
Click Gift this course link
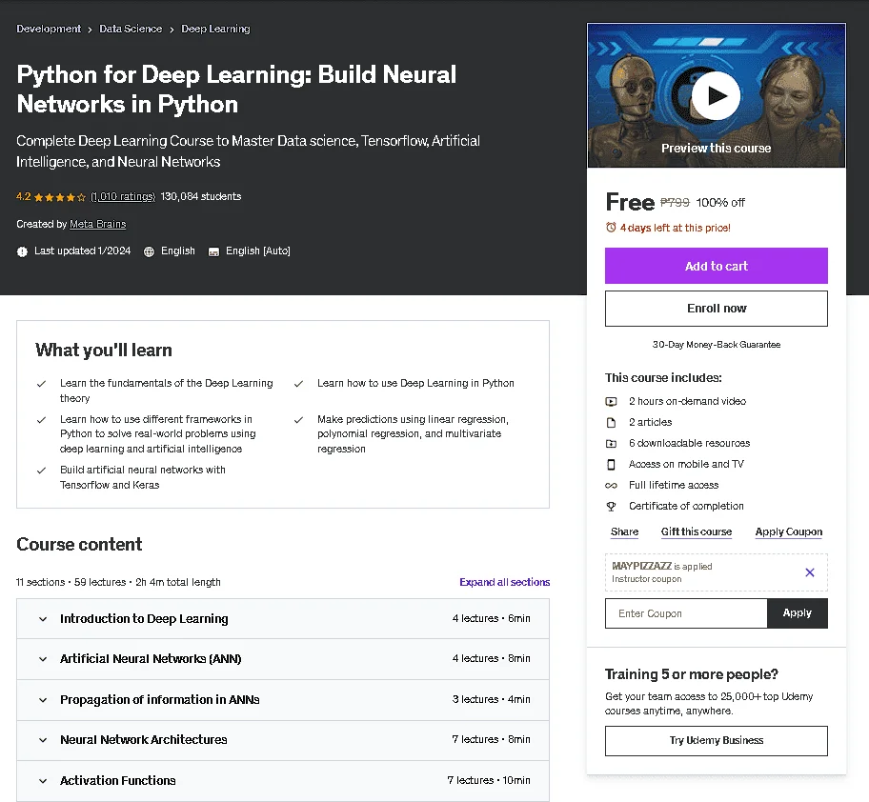coord(697,531)
